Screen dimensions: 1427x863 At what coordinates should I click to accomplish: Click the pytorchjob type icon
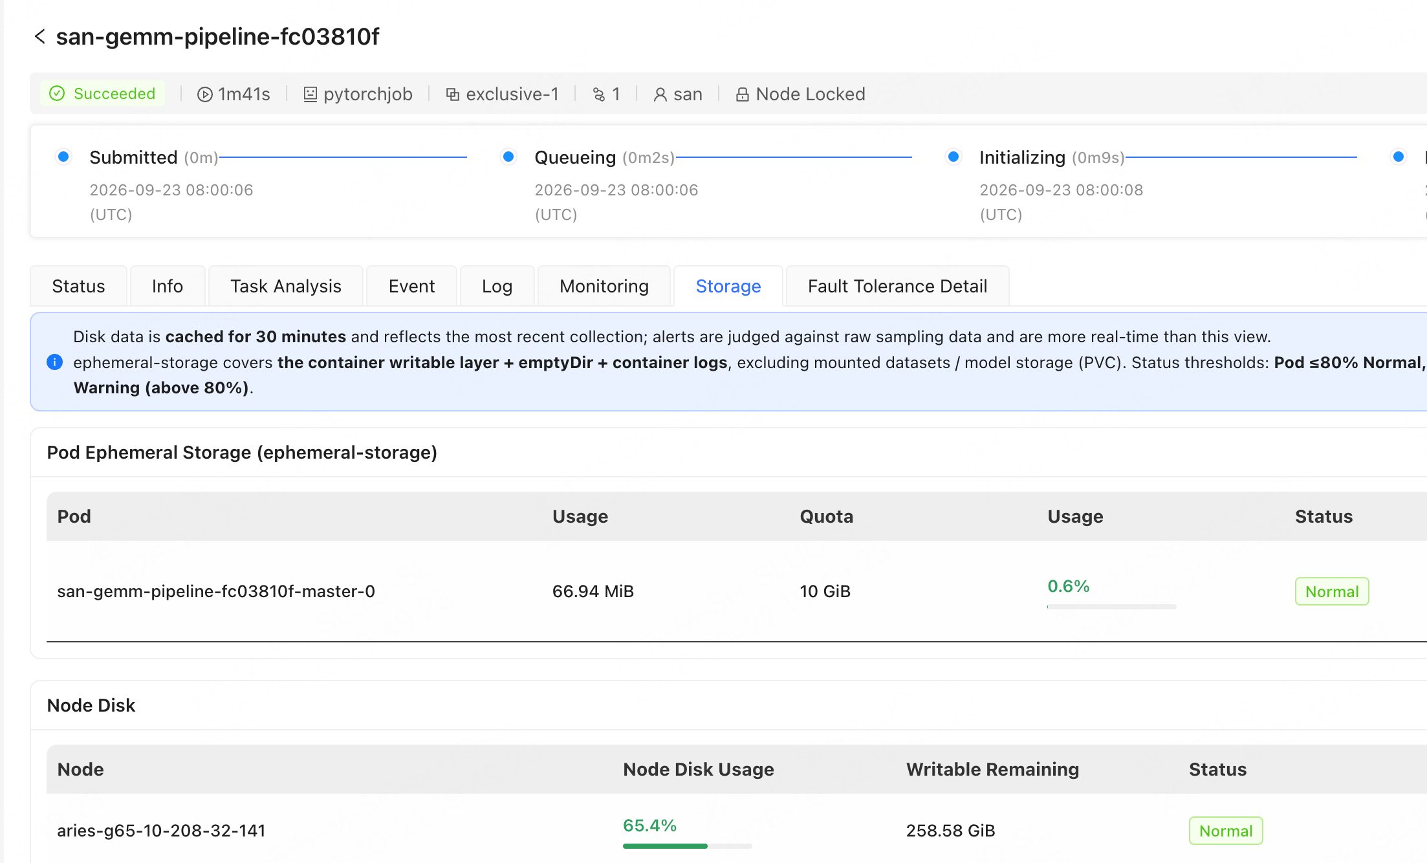pos(310,94)
